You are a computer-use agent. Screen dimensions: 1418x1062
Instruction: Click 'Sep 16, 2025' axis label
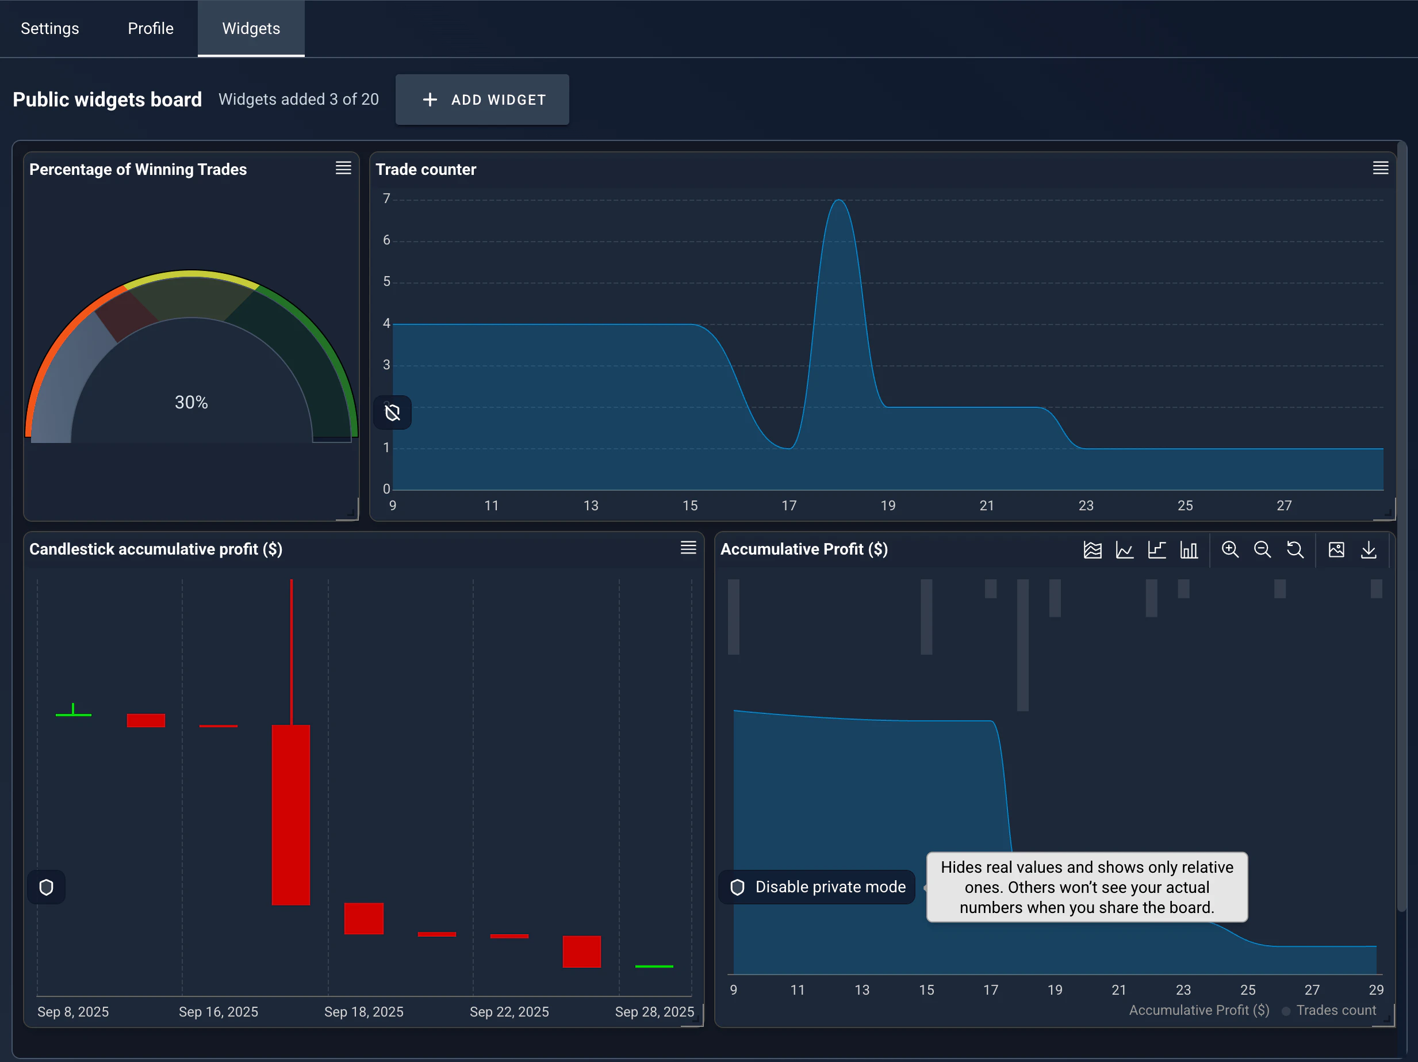219,1011
